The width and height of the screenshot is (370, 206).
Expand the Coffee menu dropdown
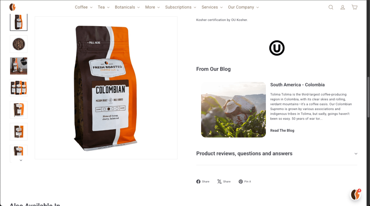[x=84, y=7]
